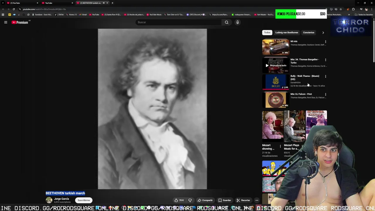Open the Bully Walk Theme thumbnail
The height and width of the screenshot is (211, 375).
coord(276,82)
